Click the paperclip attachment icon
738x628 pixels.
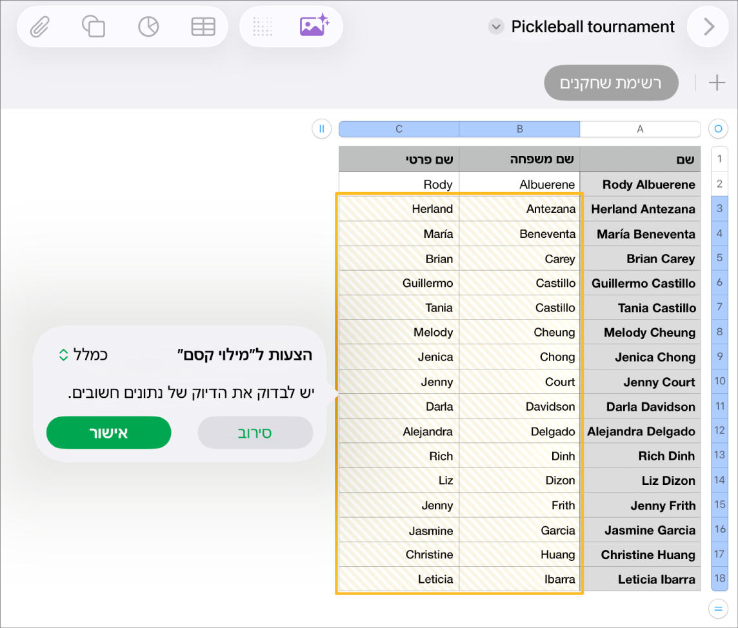point(39,27)
